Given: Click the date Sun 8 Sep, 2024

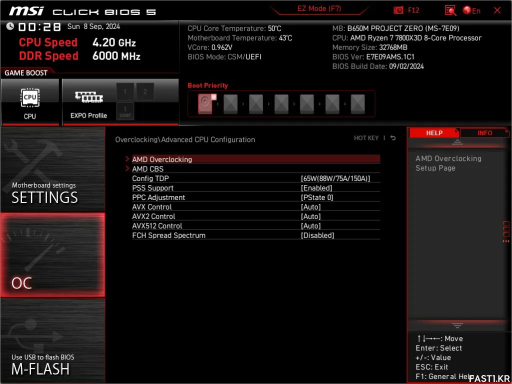Looking at the screenshot, I should point(93,26).
